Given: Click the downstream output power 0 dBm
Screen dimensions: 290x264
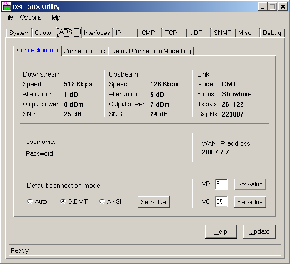Looking at the screenshot, I should 74,104.
